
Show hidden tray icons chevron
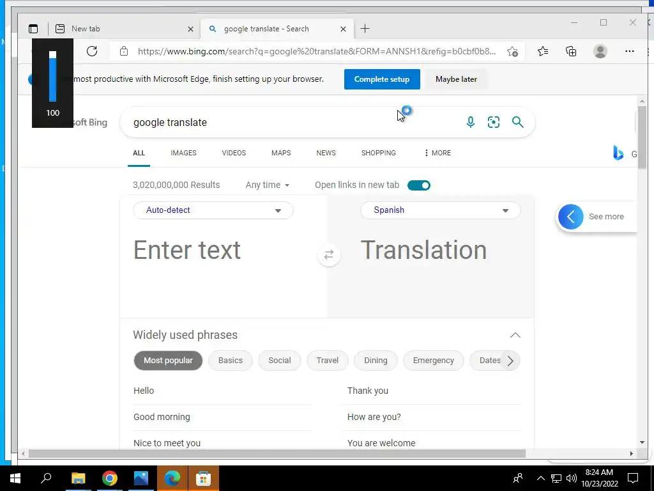pos(540,478)
